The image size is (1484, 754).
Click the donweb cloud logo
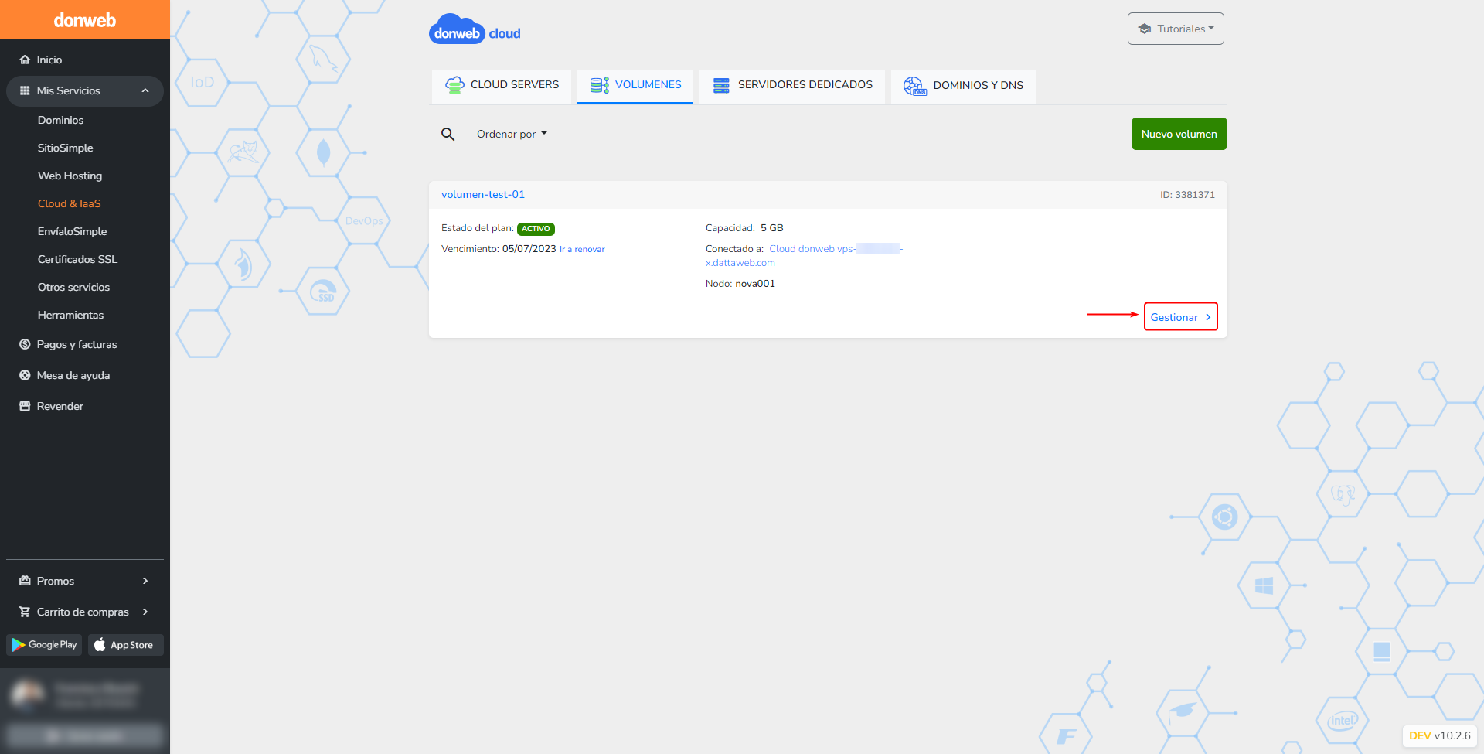(x=475, y=30)
